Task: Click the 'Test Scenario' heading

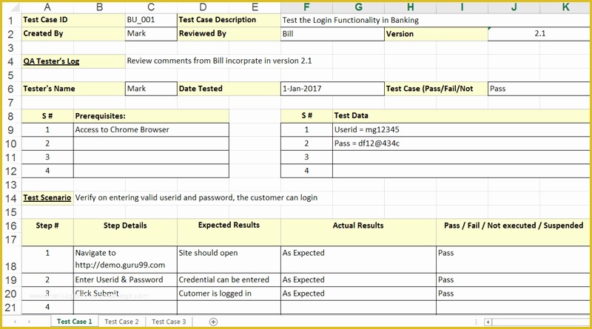Action: (47, 197)
